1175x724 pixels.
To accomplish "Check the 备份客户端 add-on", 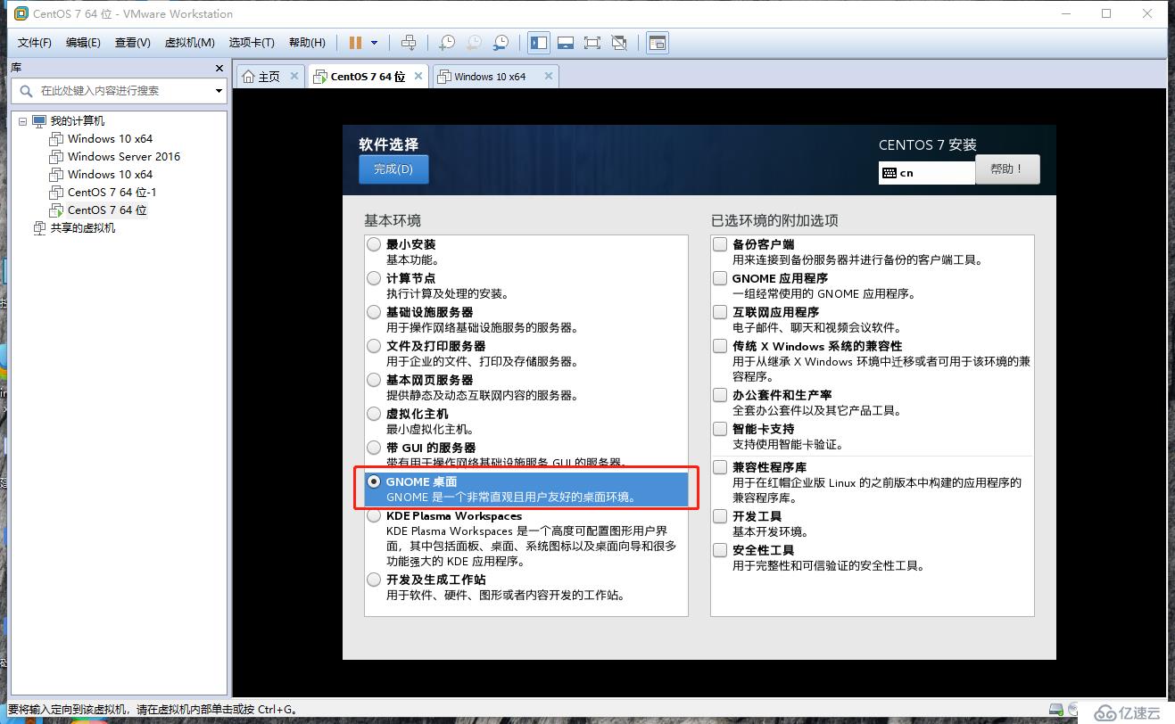I will click(x=720, y=244).
